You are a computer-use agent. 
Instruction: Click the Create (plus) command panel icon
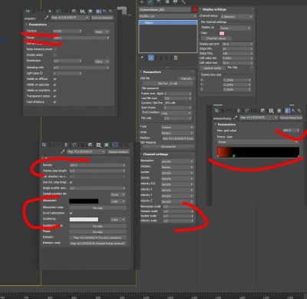142,2
